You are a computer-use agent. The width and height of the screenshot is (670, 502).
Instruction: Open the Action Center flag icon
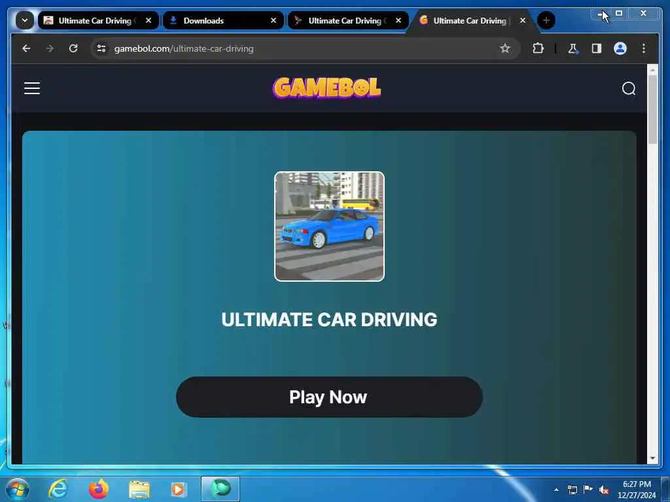coord(588,490)
